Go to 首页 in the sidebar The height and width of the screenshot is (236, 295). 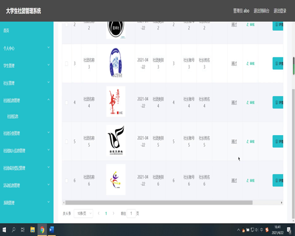(6, 31)
